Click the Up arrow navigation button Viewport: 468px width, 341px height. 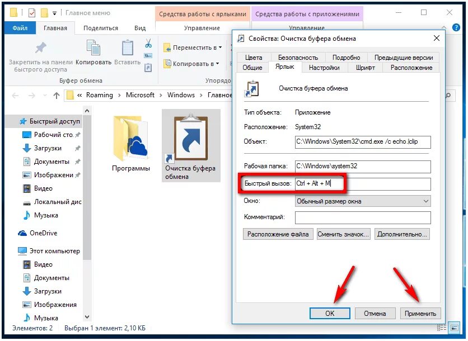57,96
